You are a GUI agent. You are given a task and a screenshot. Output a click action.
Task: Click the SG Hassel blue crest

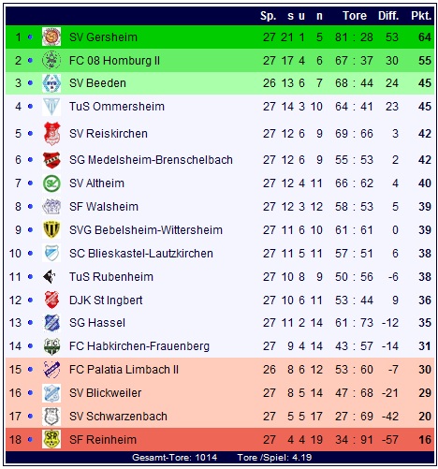[51, 323]
